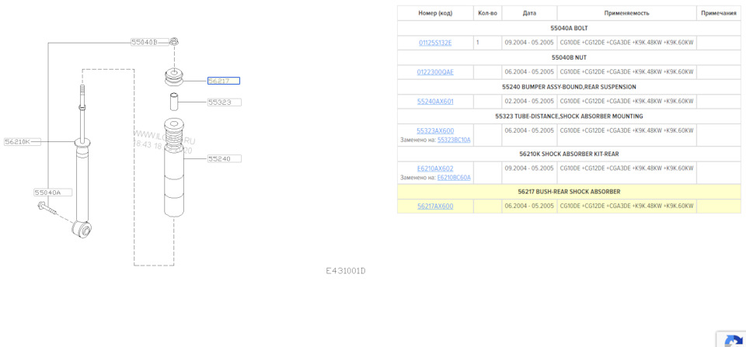Open part number E6210AX602 link
Screen dimensions: 746x347
click(x=435, y=168)
